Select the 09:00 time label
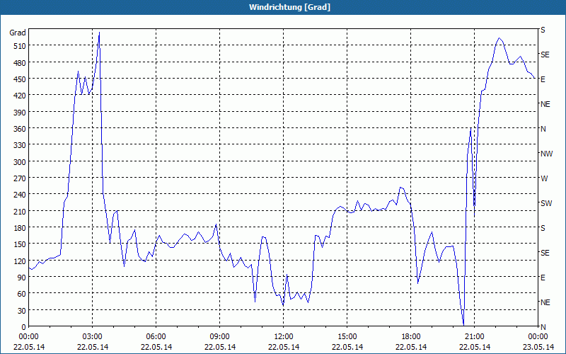The height and width of the screenshot is (354, 566). [220, 337]
